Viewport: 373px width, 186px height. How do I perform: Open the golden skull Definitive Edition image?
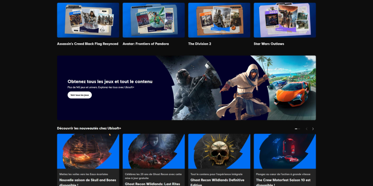click(x=219, y=152)
